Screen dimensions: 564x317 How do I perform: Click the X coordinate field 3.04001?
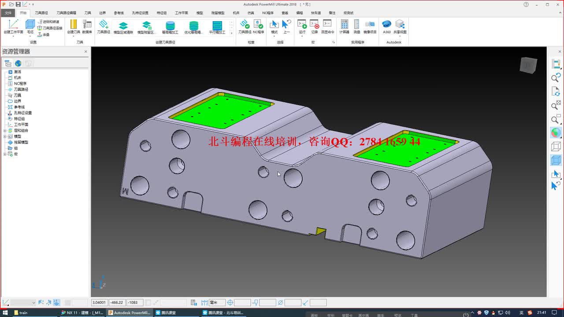click(100, 302)
